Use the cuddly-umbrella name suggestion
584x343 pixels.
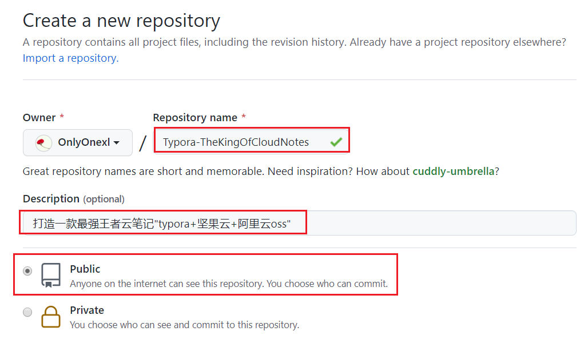pyautogui.click(x=453, y=171)
